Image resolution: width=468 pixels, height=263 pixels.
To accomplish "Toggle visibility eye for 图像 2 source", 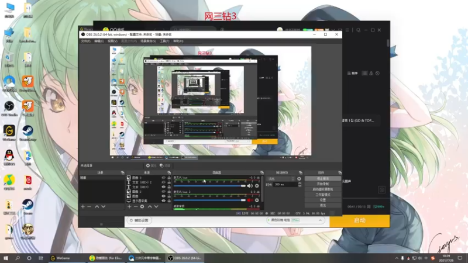I will coord(164,192).
